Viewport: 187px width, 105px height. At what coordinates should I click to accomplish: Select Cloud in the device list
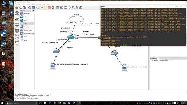pyautogui.click(x=27, y=24)
